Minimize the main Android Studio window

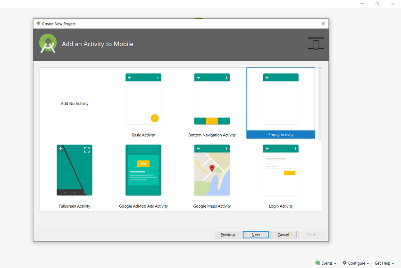pyautogui.click(x=362, y=4)
